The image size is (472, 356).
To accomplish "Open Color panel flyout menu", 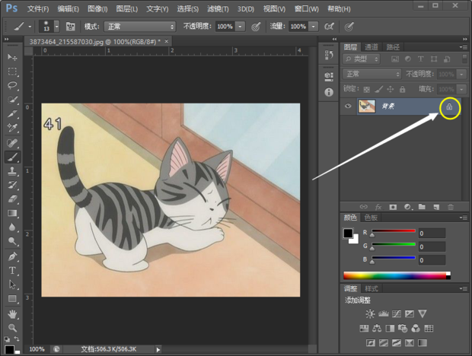I will click(x=464, y=218).
